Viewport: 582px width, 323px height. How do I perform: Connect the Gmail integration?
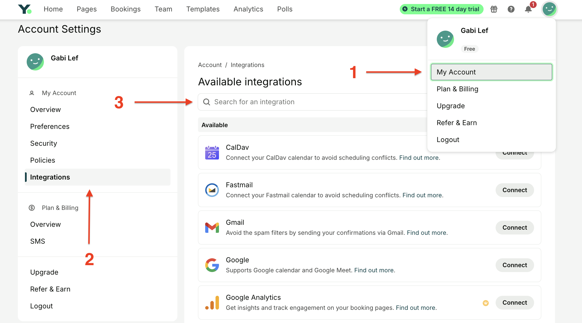514,227
